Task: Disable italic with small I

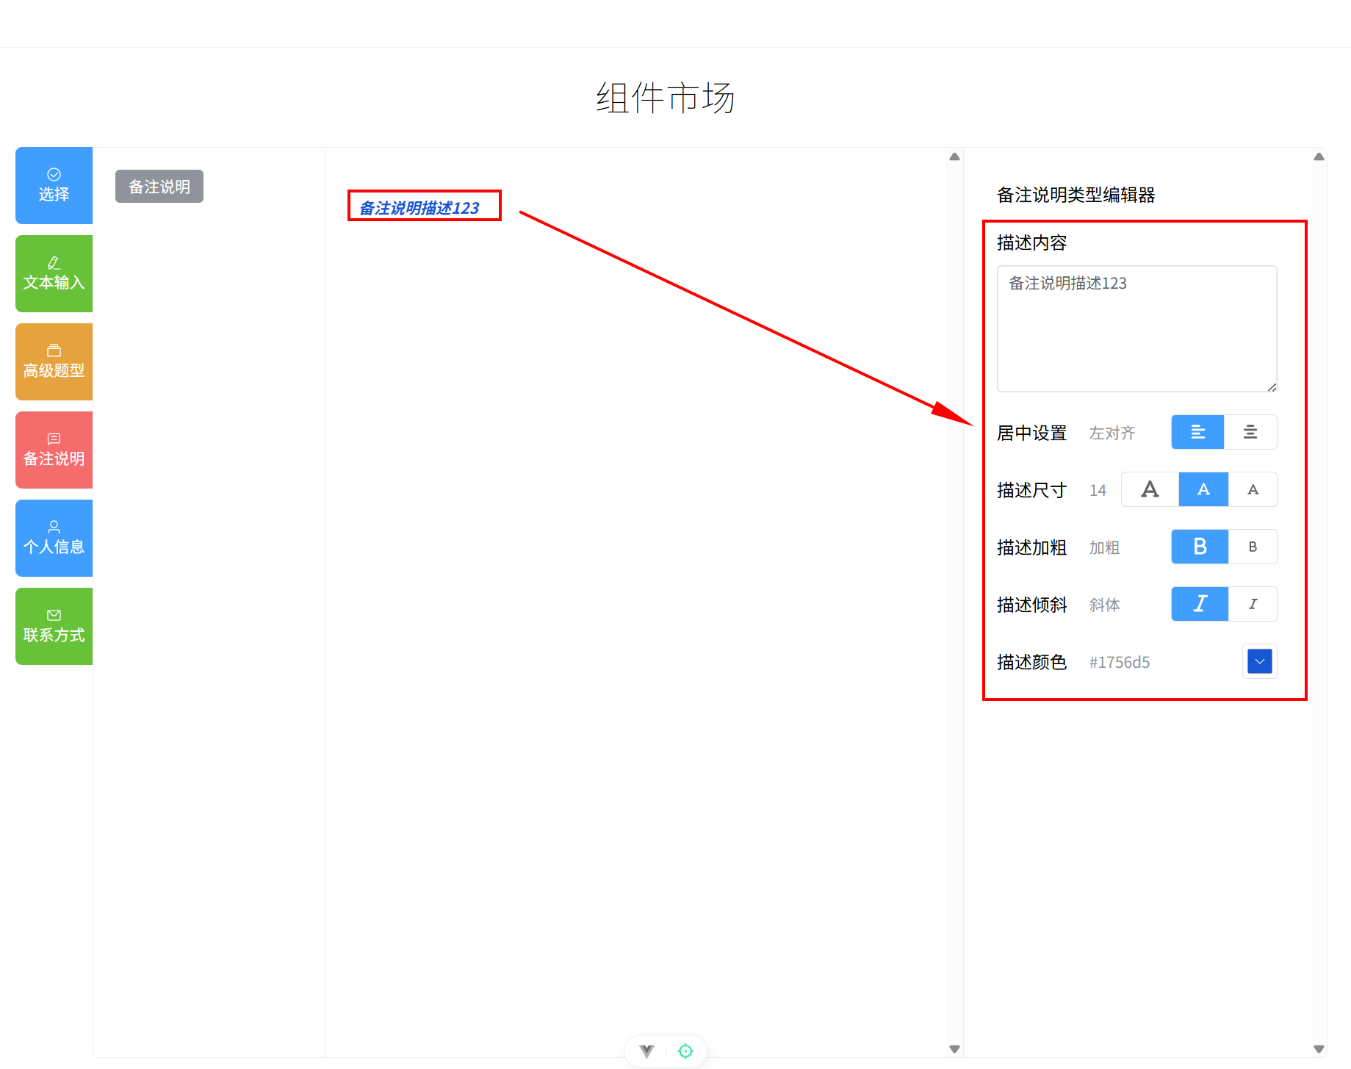Action: 1253,604
